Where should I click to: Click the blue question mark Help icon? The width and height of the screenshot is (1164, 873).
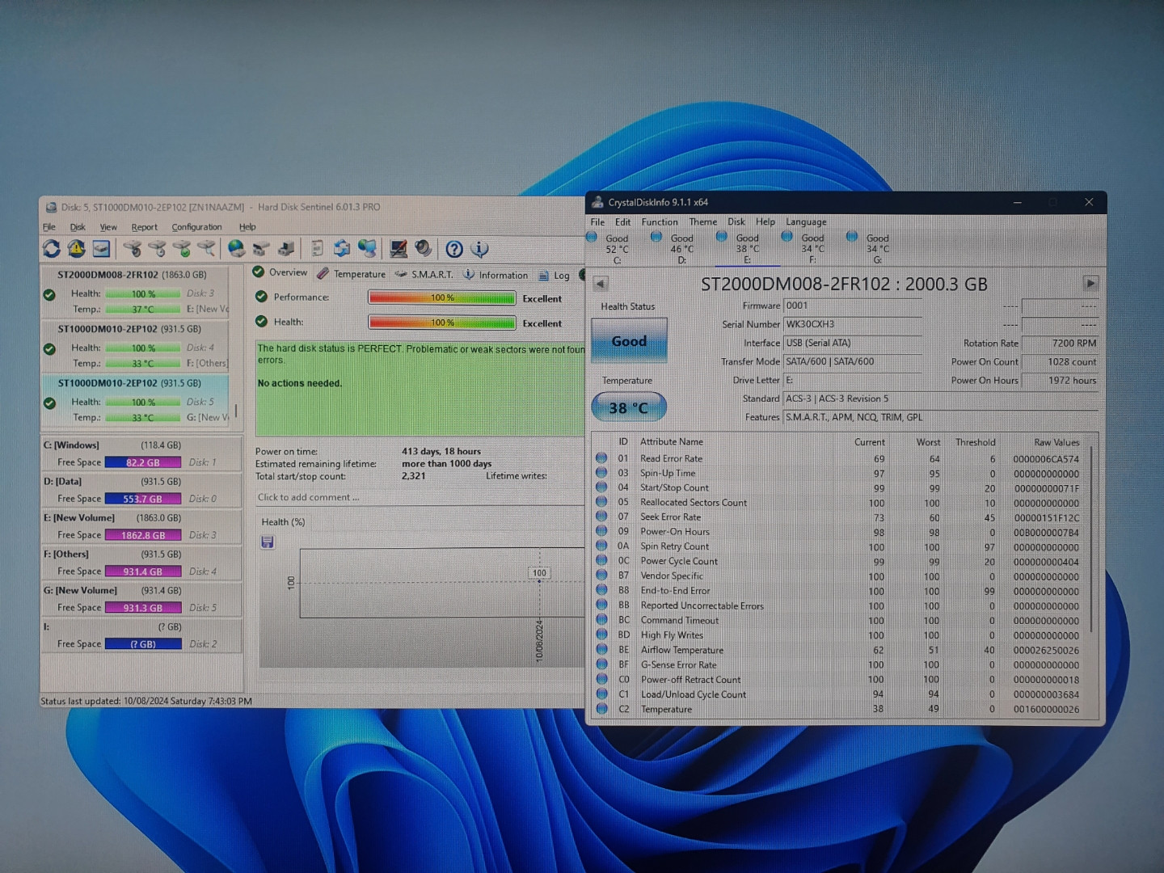click(x=454, y=249)
